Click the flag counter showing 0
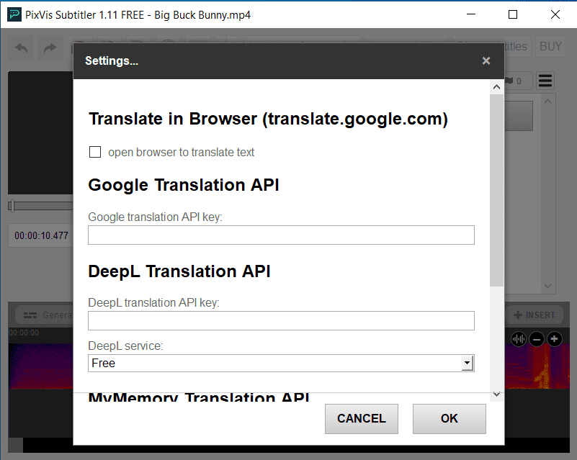This screenshot has height=460, width=577. (517, 81)
